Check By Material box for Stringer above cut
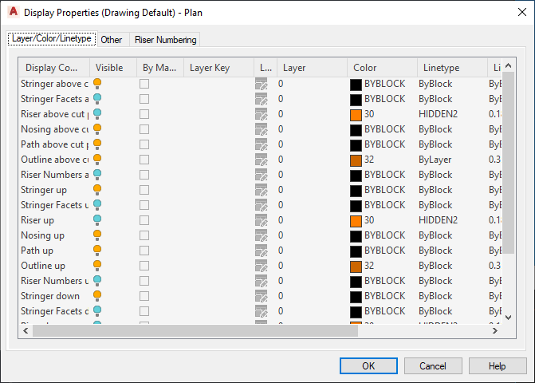 coord(144,84)
